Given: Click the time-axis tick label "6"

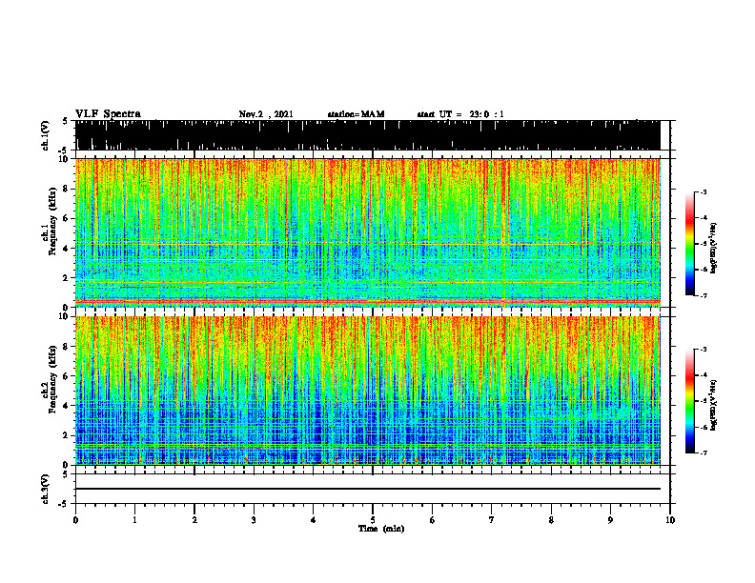Looking at the screenshot, I should (x=433, y=520).
